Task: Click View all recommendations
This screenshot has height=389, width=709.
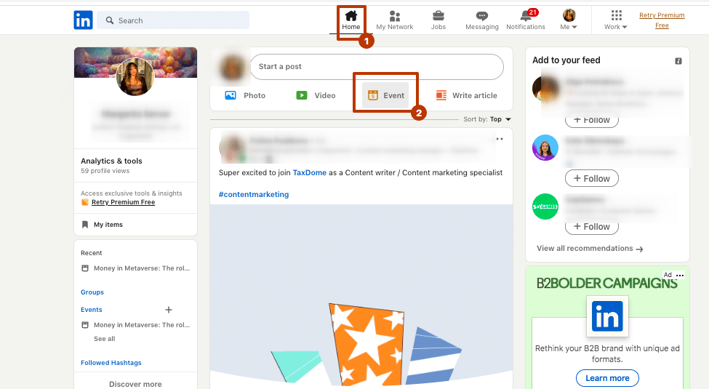Action: [590, 249]
